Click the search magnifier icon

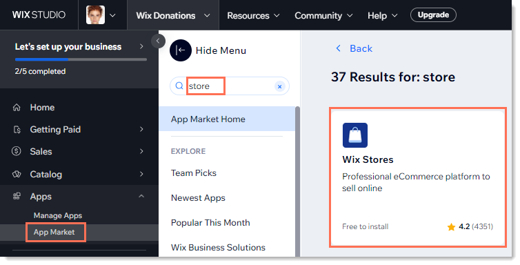(x=179, y=86)
